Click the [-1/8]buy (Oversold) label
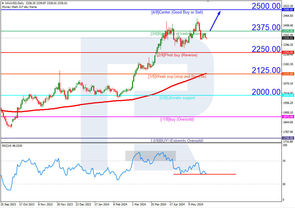The height and width of the screenshot is (208, 295). coord(177,119)
